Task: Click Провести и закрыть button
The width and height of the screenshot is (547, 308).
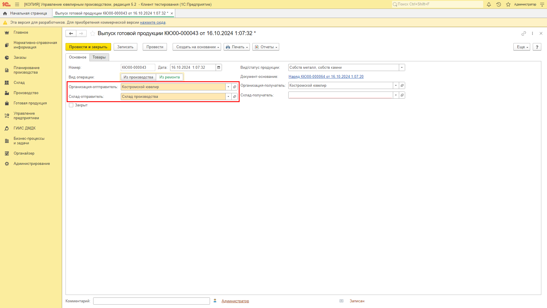Action: point(88,47)
